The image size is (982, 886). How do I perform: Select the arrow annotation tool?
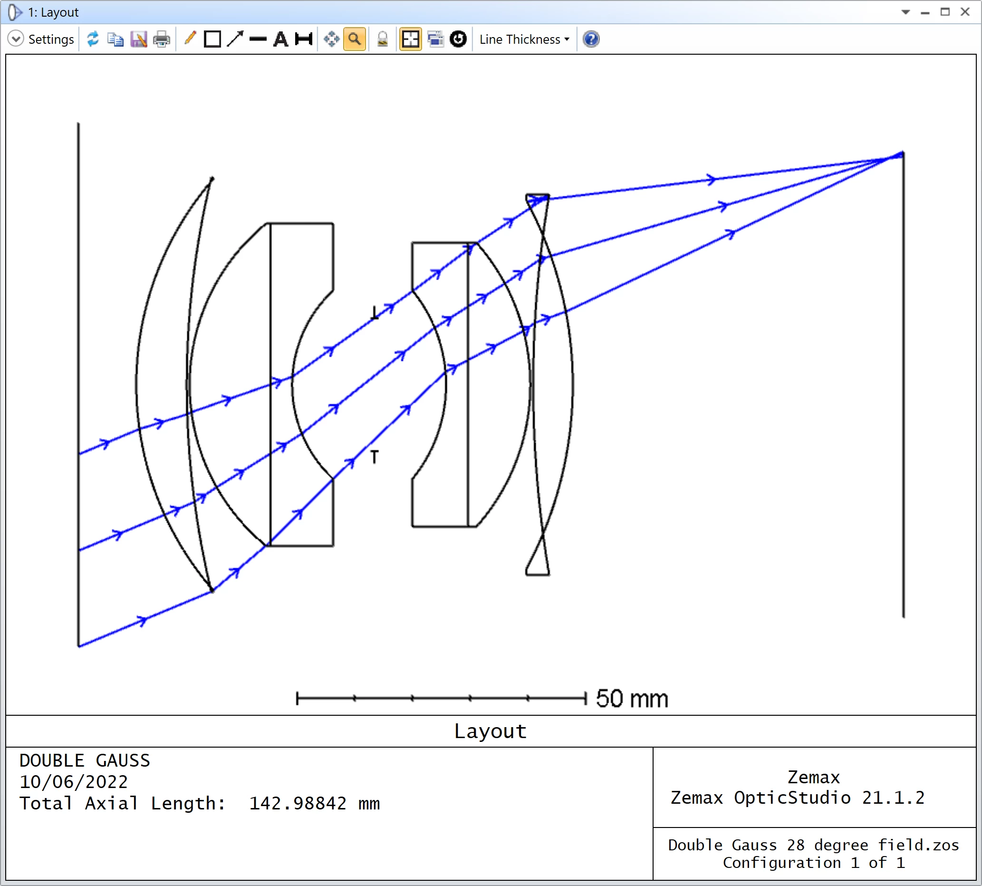click(x=236, y=39)
